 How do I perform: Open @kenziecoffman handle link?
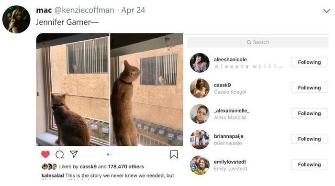[84, 10]
